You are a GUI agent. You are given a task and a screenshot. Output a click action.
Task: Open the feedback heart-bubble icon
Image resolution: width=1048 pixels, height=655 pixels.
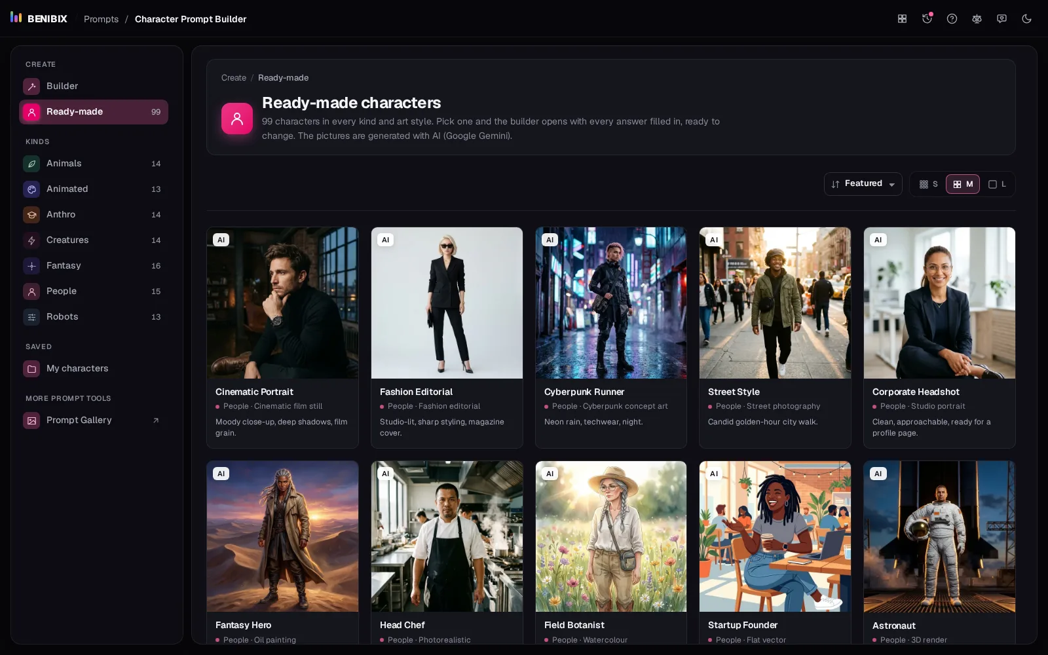[x=1001, y=19]
